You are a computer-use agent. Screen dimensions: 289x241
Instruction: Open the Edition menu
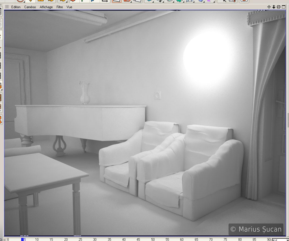16,7
